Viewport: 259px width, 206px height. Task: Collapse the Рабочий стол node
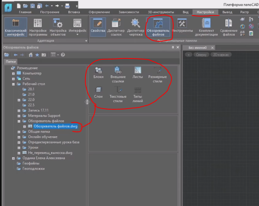pos(13,84)
